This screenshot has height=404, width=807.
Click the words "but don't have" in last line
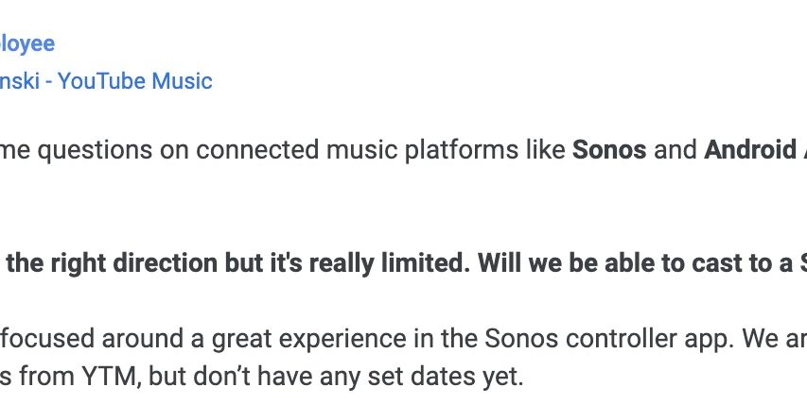(x=241, y=377)
